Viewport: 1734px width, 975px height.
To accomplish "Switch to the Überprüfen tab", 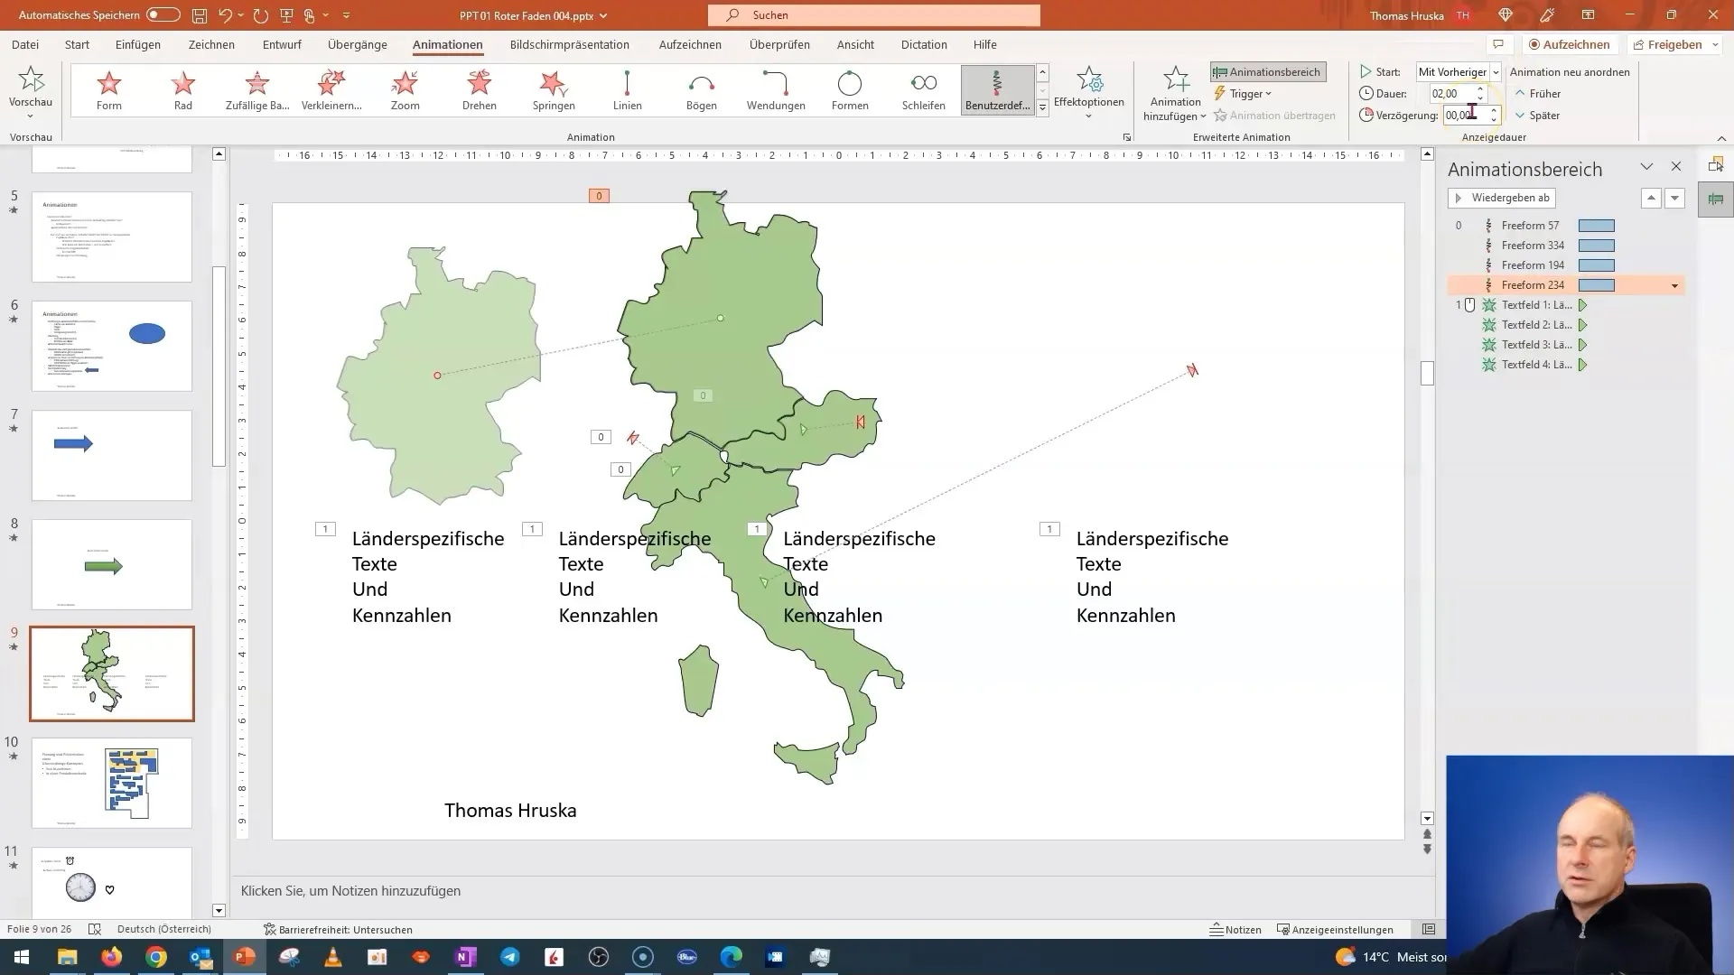I will [779, 44].
